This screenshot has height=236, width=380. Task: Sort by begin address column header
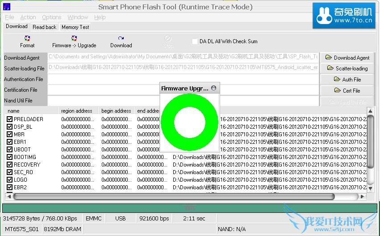point(116,111)
